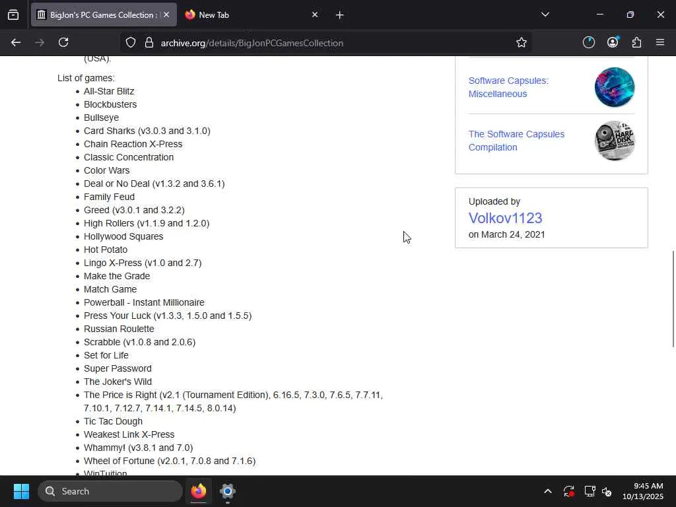Click the muted volume tray icon

pos(607,491)
